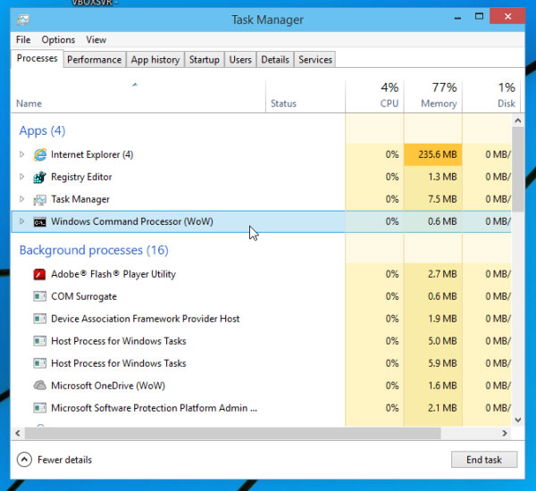Expand the Registry Editor process entry
The height and width of the screenshot is (491, 536).
(21, 177)
